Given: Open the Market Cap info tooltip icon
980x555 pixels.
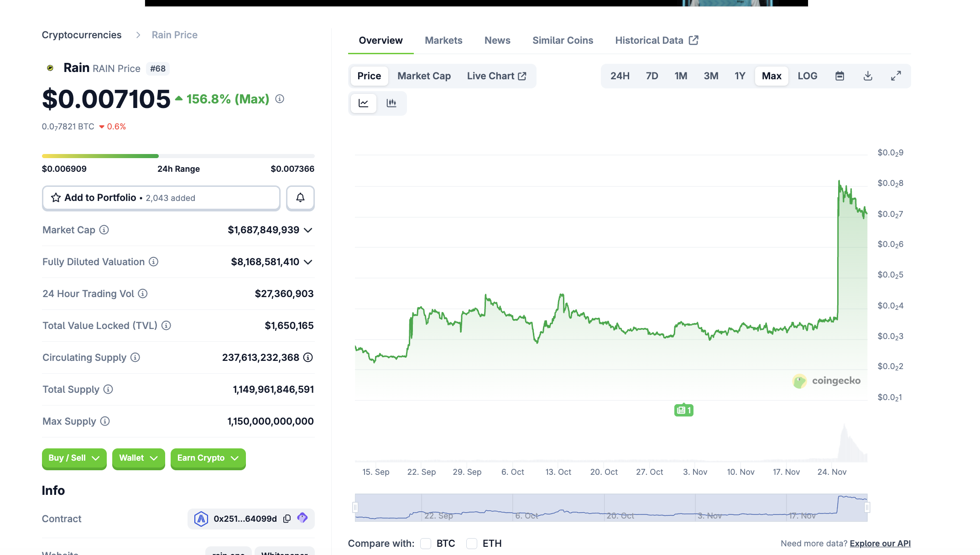Looking at the screenshot, I should pyautogui.click(x=104, y=230).
